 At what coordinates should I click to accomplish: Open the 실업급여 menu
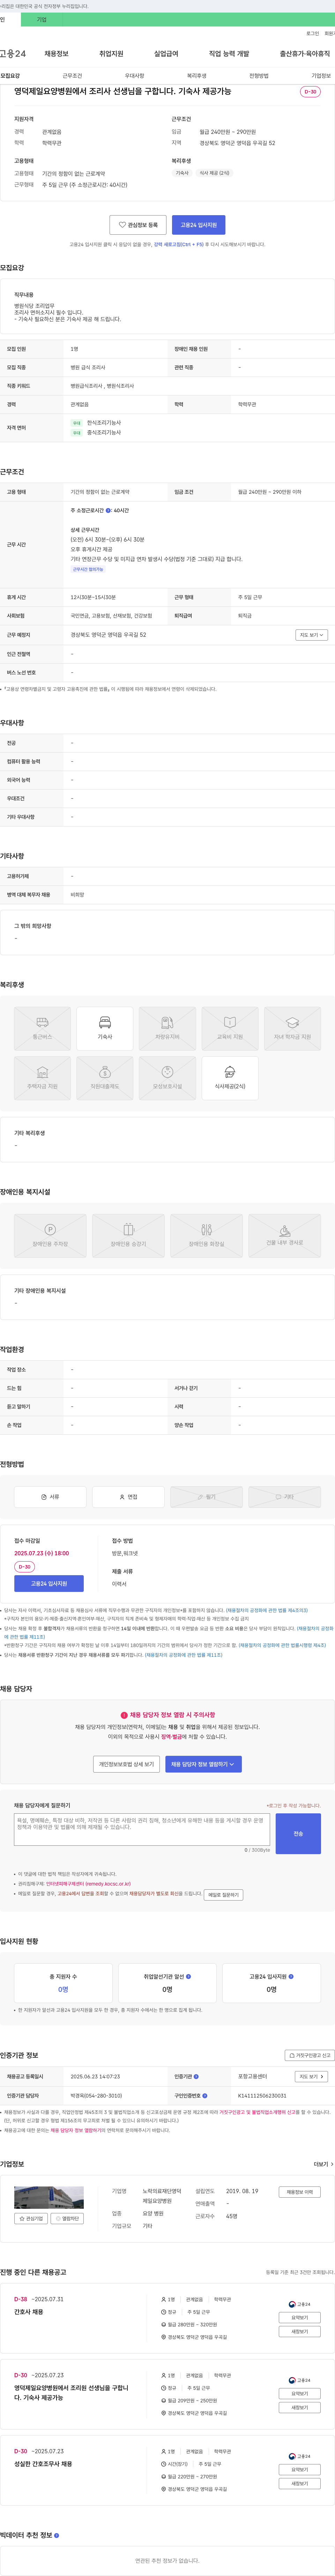(166, 54)
